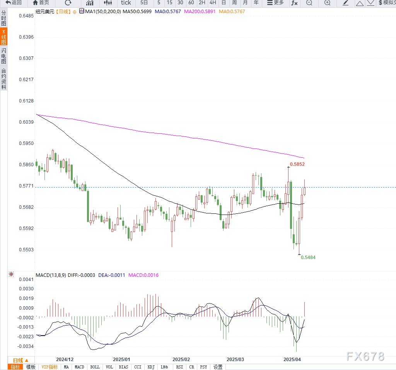Image resolution: width=396 pixels, height=370 pixels.
Task: Open the 更多 more menu
Action: [275, 3]
